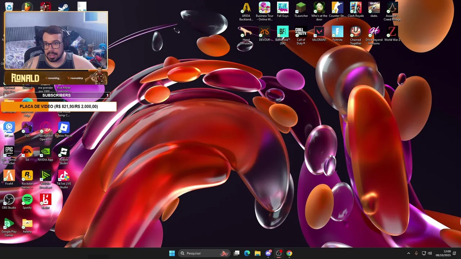Screen dimensions: 461x259
Task: Open Google Play Games shortcut
Action: [9, 227]
